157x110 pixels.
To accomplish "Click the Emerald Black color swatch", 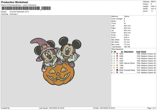I will [117, 70].
